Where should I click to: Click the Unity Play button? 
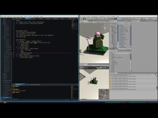click(x=116, y=19)
